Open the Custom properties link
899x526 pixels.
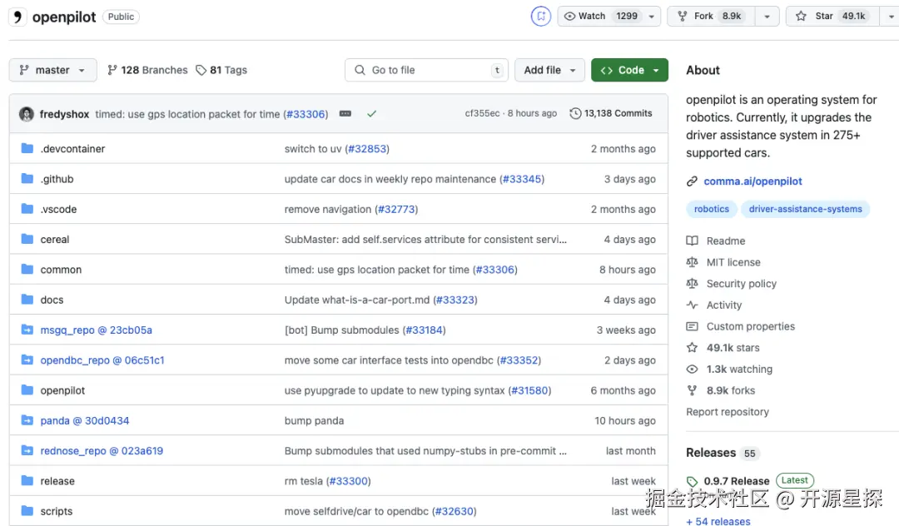pos(751,326)
